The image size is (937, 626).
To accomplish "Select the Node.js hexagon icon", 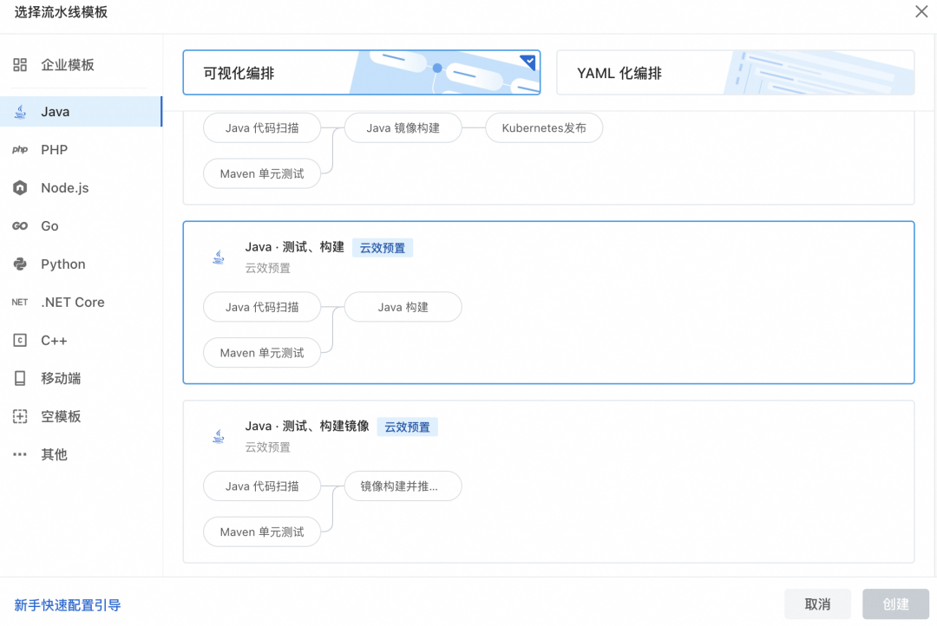I will pyautogui.click(x=20, y=188).
